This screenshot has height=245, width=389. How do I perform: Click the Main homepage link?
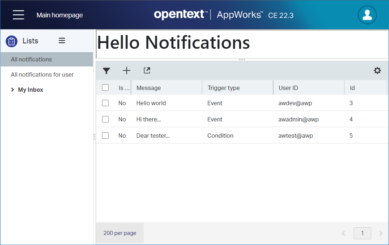pos(60,15)
